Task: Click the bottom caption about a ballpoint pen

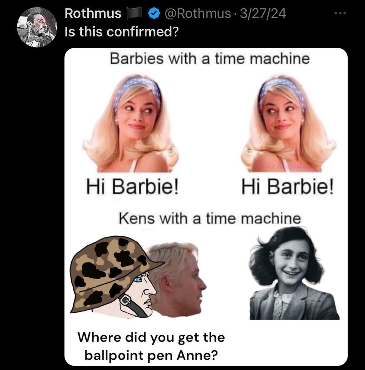Action: [x=151, y=347]
